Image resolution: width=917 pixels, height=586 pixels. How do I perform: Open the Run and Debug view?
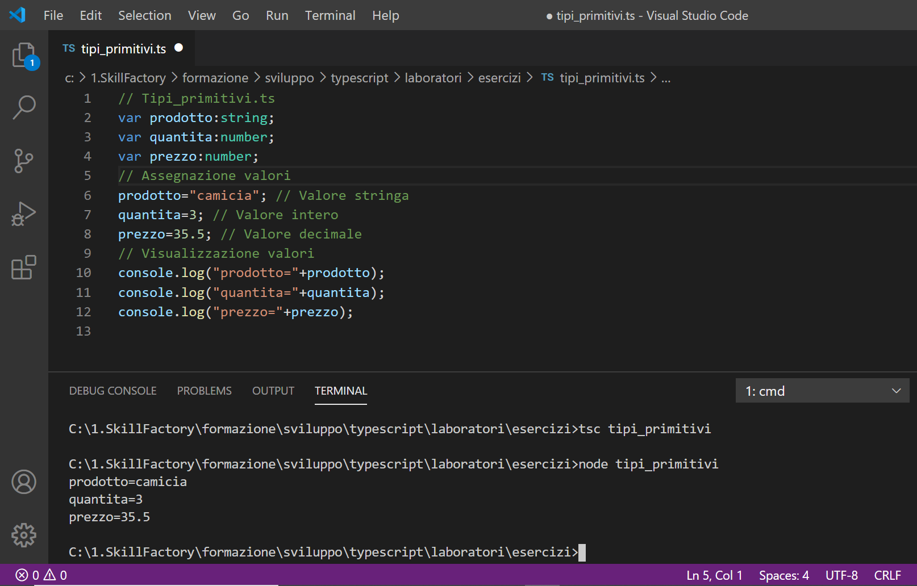pyautogui.click(x=24, y=214)
